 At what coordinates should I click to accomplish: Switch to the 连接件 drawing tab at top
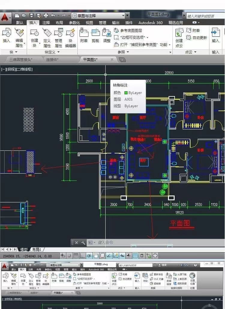point(52,59)
